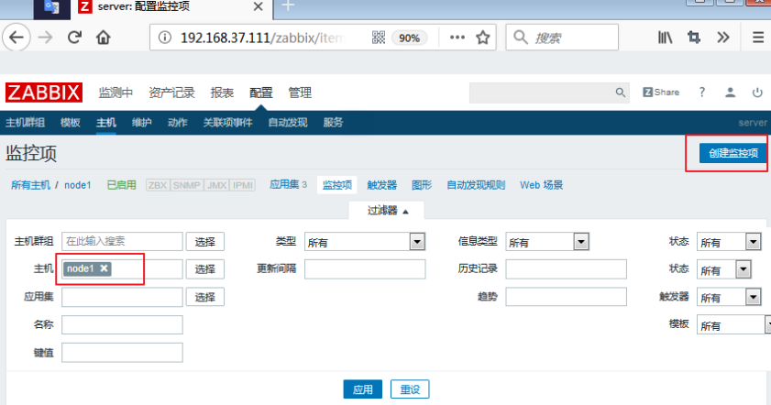This screenshot has height=405, width=771.
Task: Open the 自动发现规则 tab
Action: (x=476, y=185)
